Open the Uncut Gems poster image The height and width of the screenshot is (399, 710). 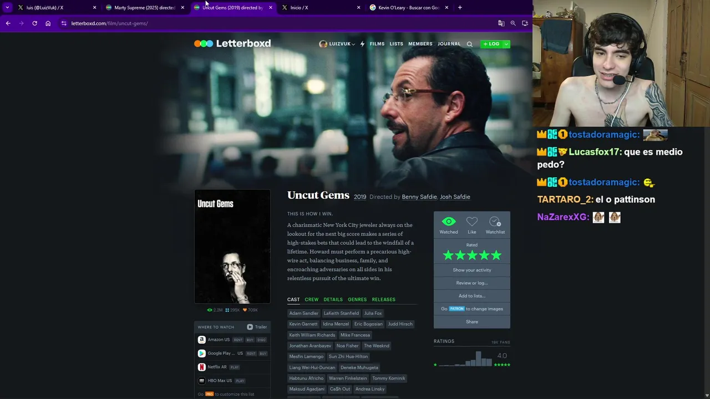point(232,247)
